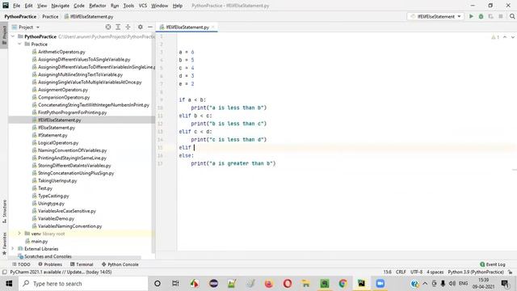Open Task View on taskbar
Screen dimensions: 517x291
pos(175,284)
